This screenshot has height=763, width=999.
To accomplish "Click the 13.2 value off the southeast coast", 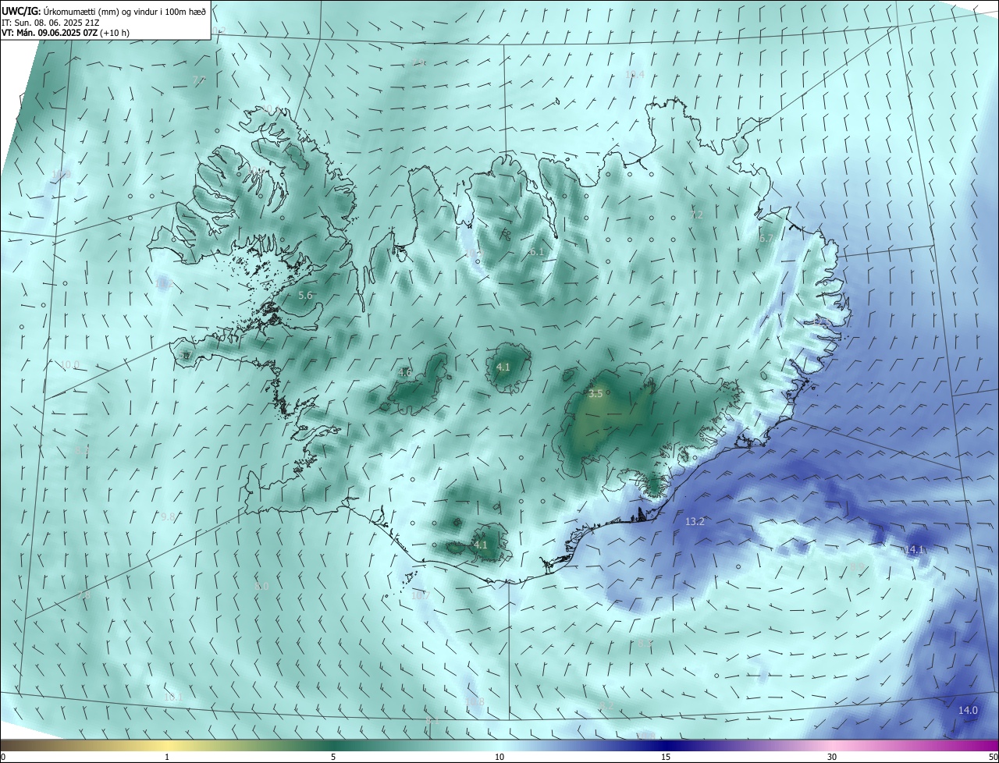I will [x=695, y=521].
